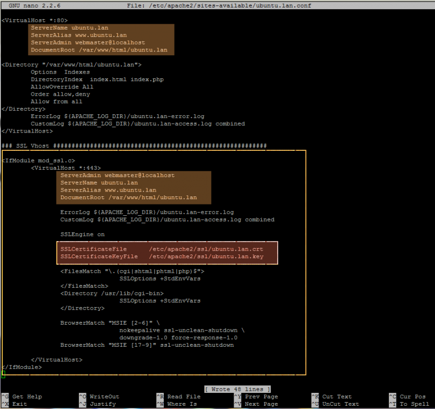The width and height of the screenshot is (435, 409).
Task: Click the first ErrorLog line
Action: pos(118,116)
